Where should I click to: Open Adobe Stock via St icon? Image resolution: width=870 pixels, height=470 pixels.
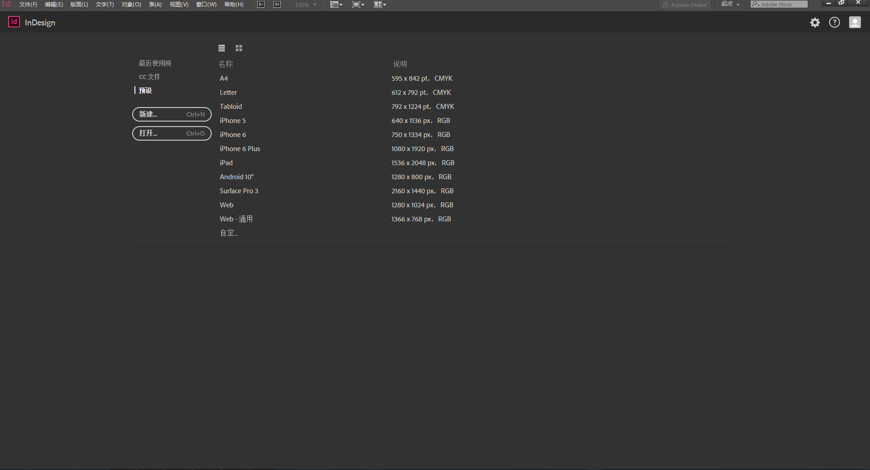click(277, 5)
